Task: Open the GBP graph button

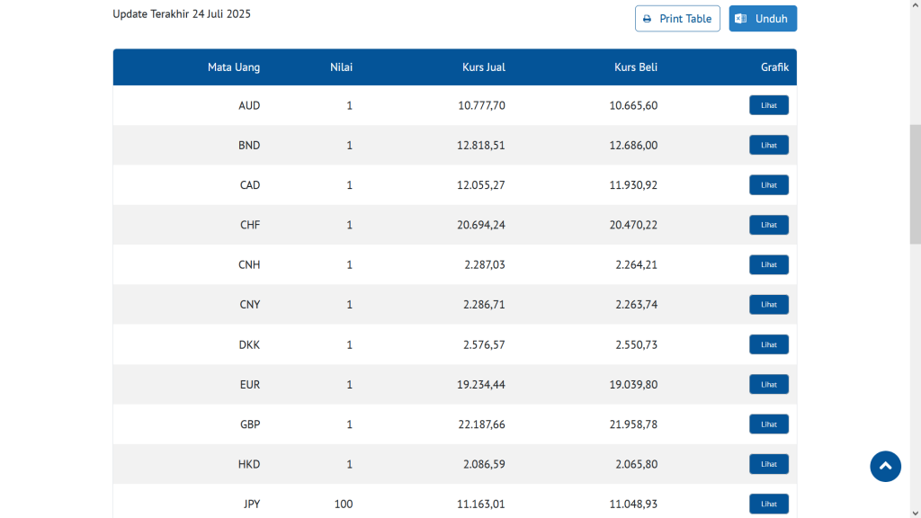Action: coord(768,424)
